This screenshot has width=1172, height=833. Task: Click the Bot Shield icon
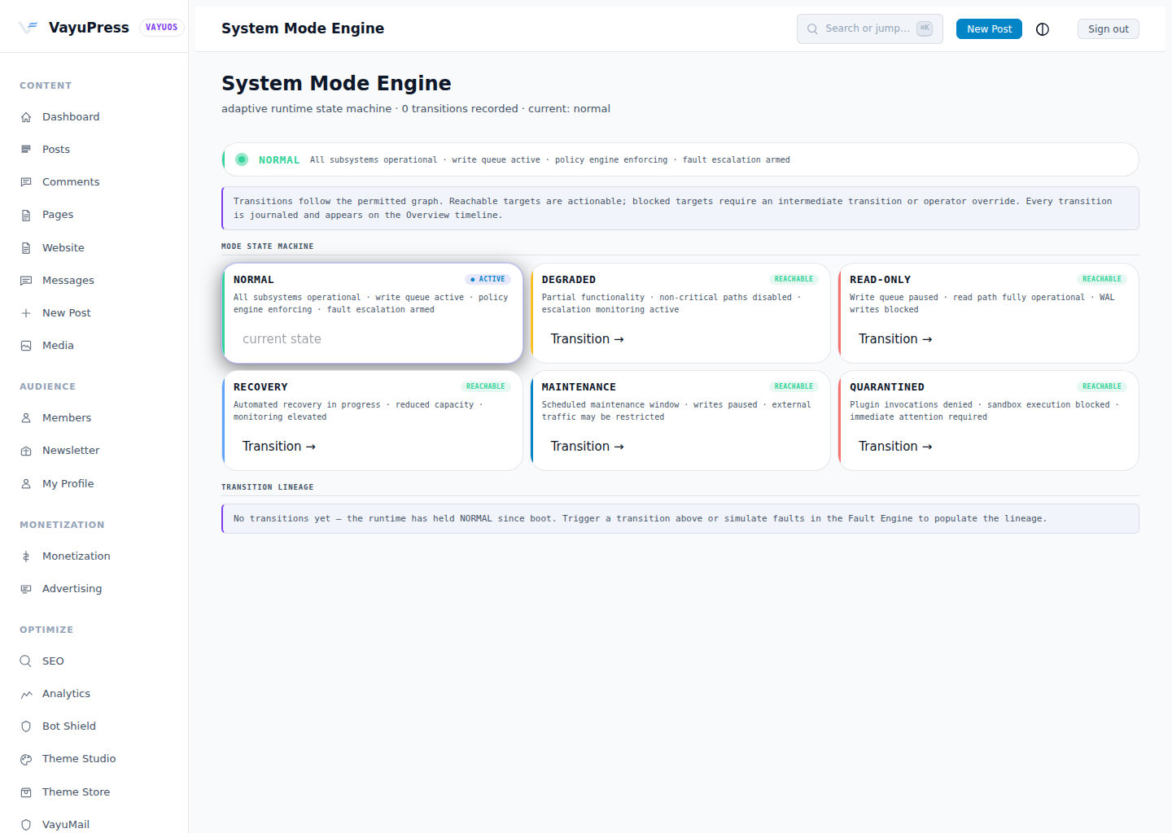(26, 726)
